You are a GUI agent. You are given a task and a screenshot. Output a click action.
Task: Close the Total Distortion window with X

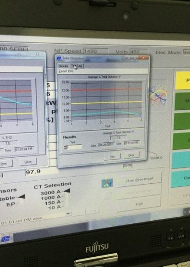click(143, 58)
